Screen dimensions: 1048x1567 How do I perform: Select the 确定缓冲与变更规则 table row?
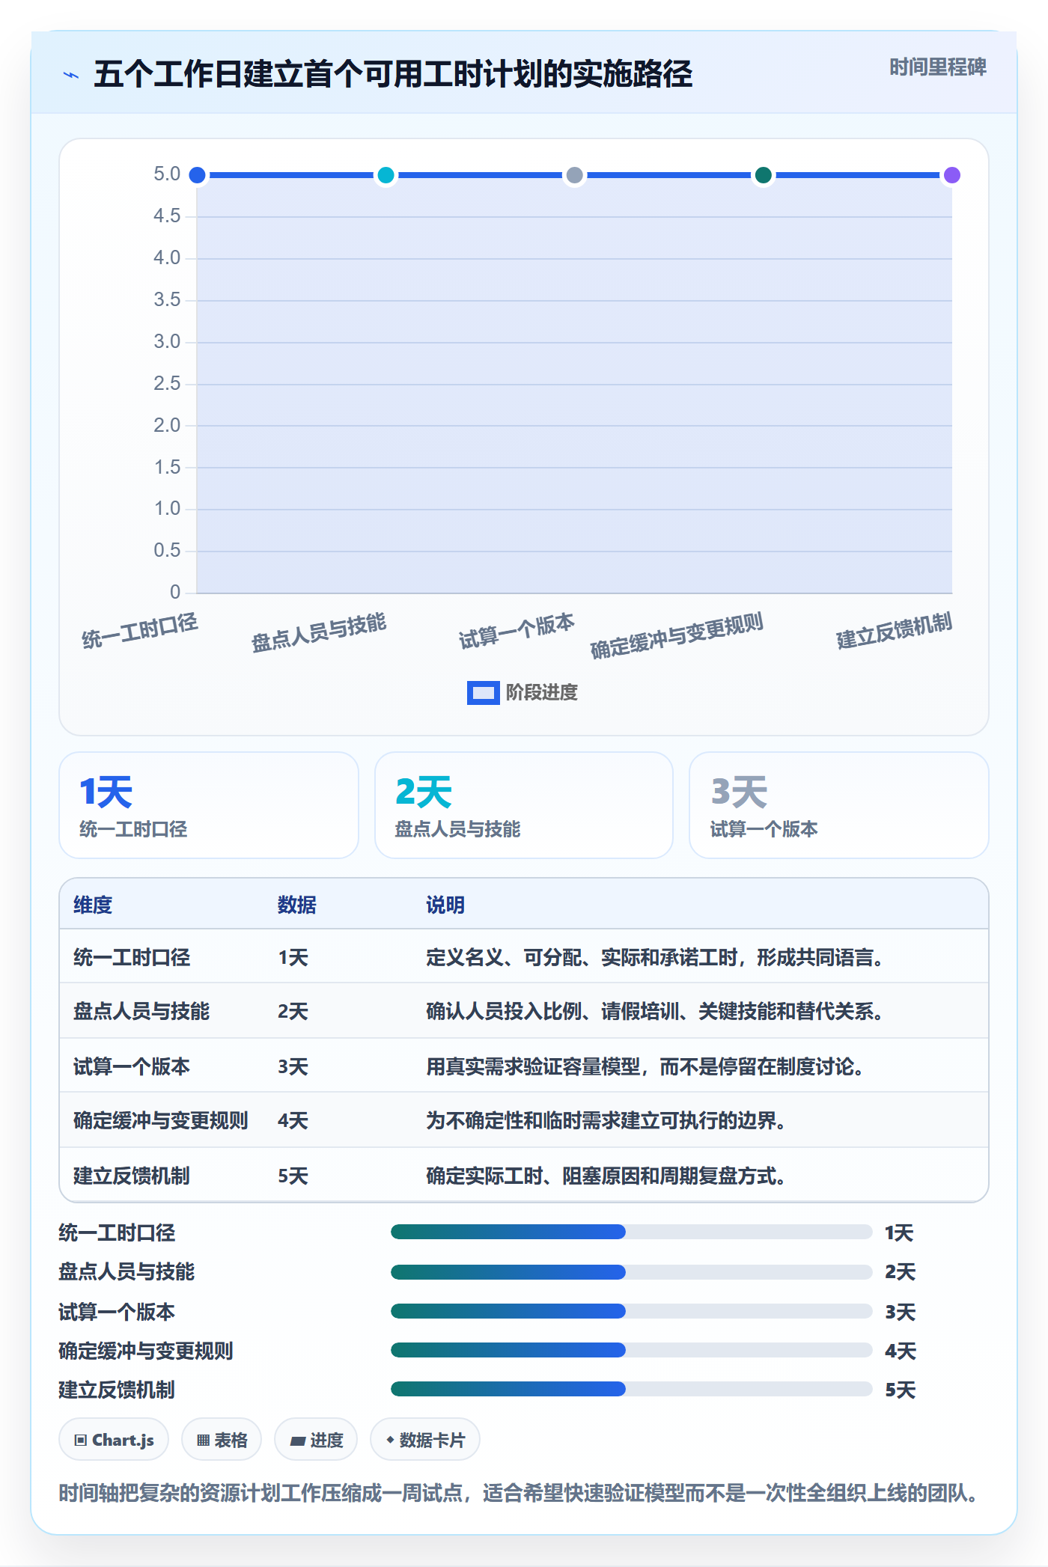pyautogui.click(x=524, y=1120)
